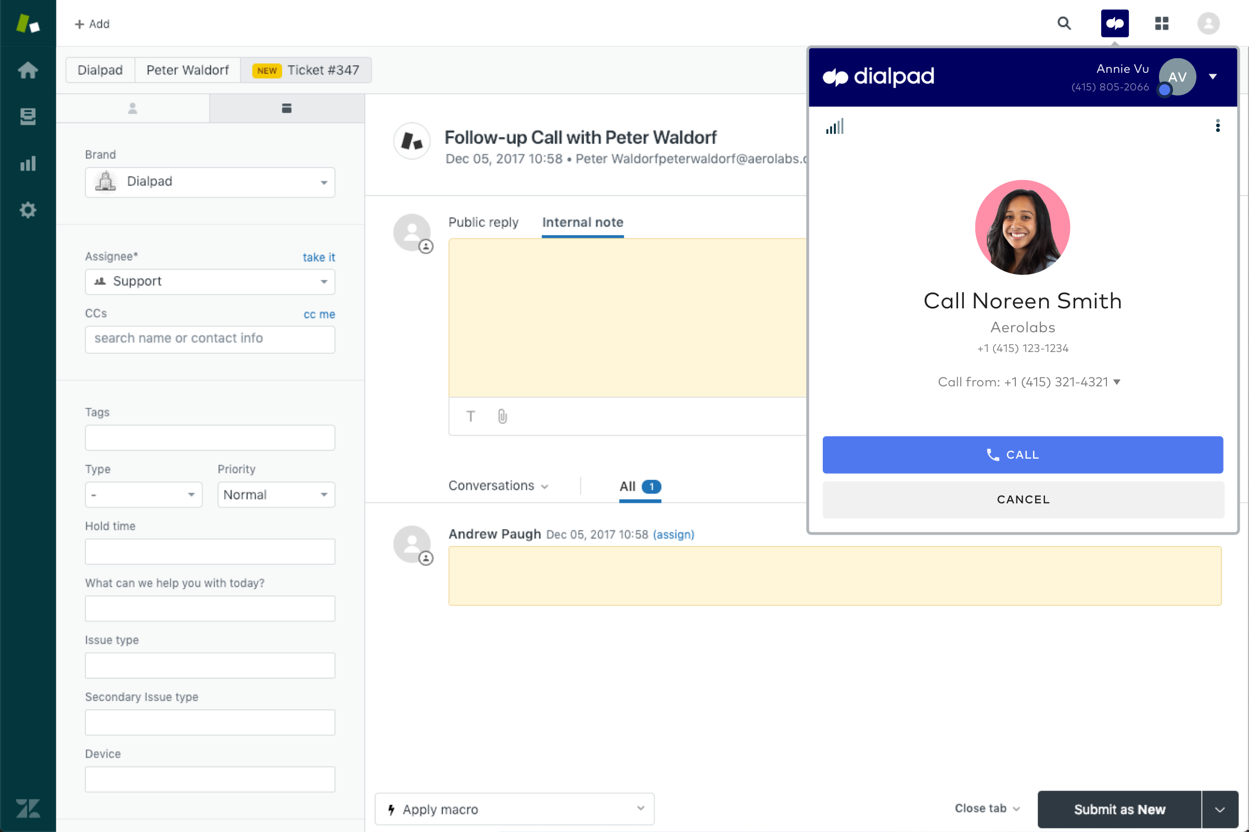
Task: Click the assign link on Andrew Paugh's comment
Action: (x=673, y=535)
